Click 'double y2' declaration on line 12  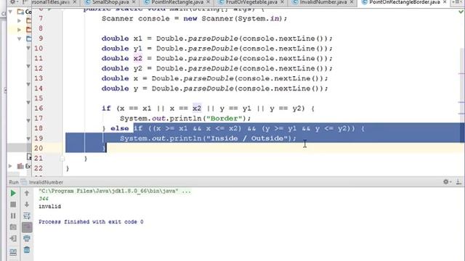(122, 68)
